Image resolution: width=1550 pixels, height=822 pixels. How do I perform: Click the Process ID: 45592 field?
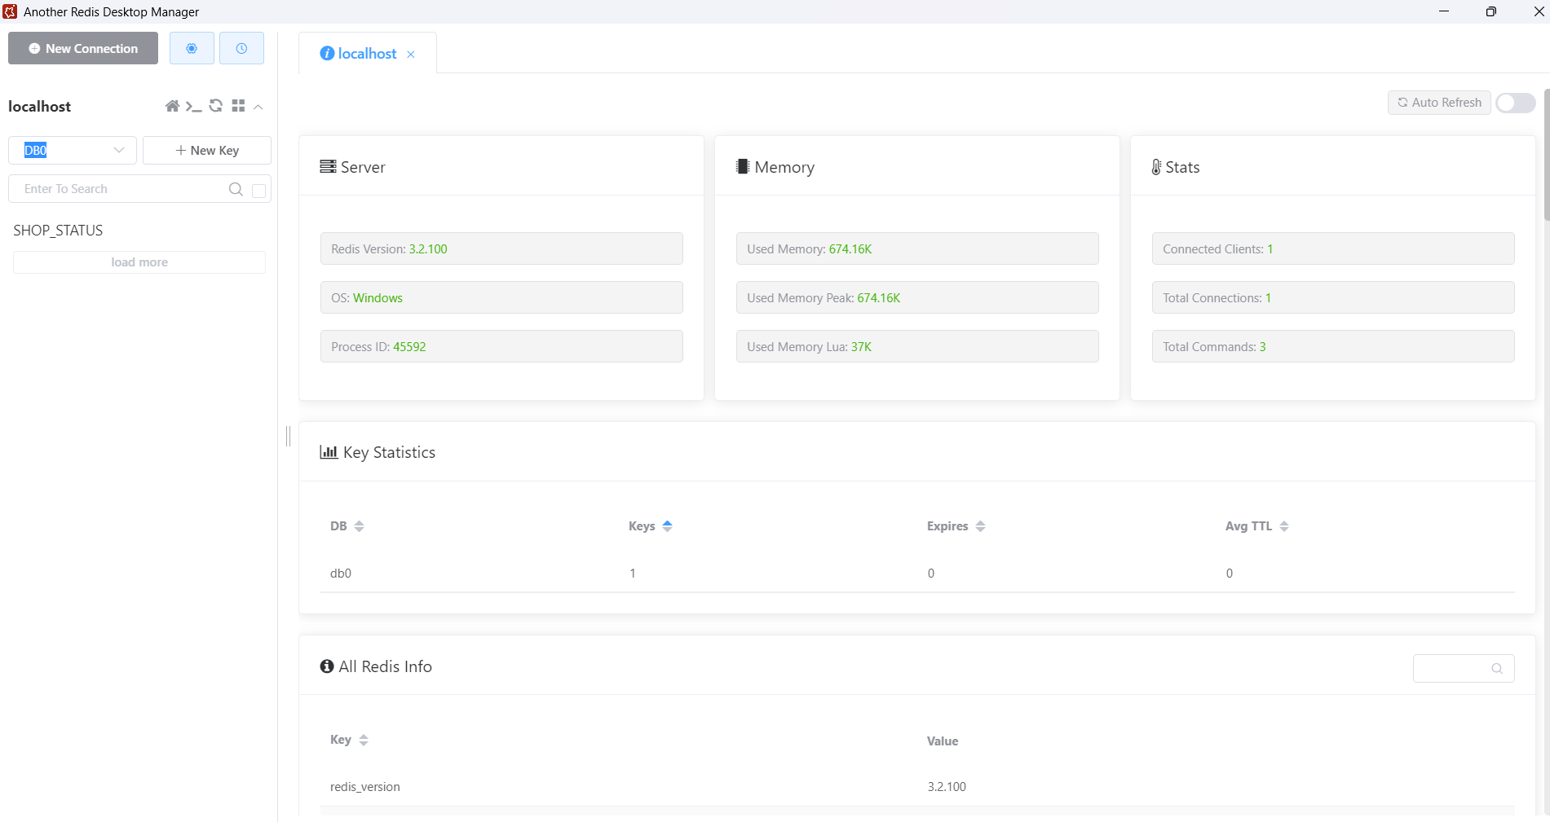501,346
